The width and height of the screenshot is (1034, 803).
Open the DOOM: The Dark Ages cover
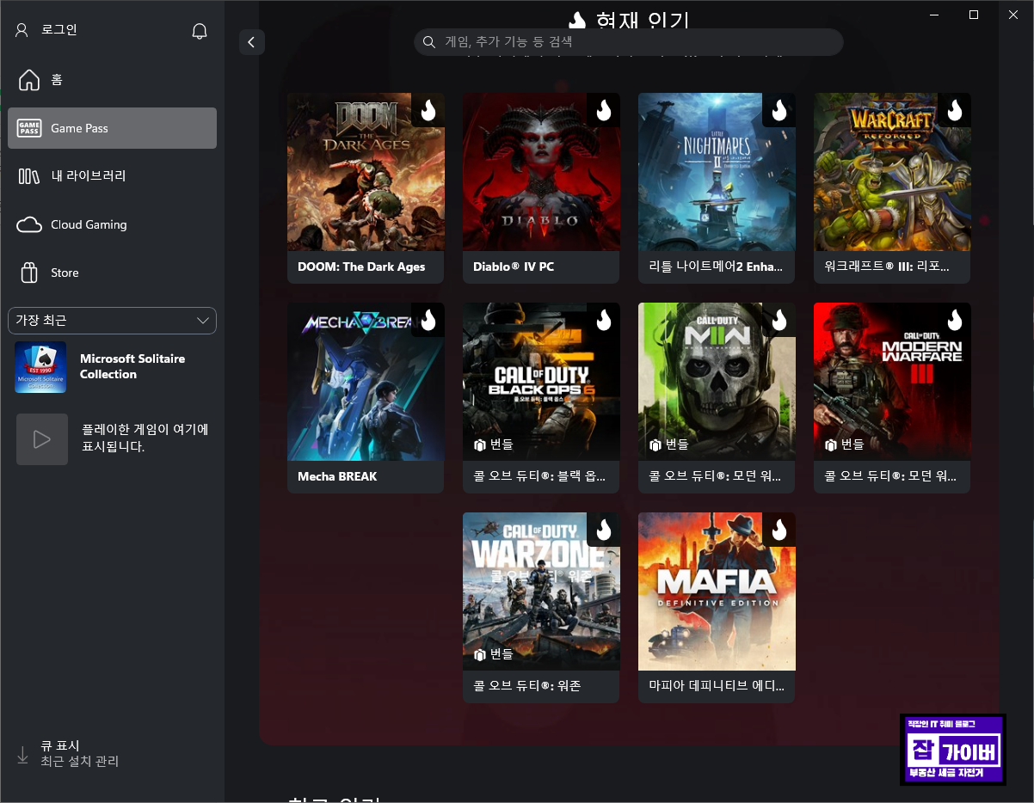point(366,172)
